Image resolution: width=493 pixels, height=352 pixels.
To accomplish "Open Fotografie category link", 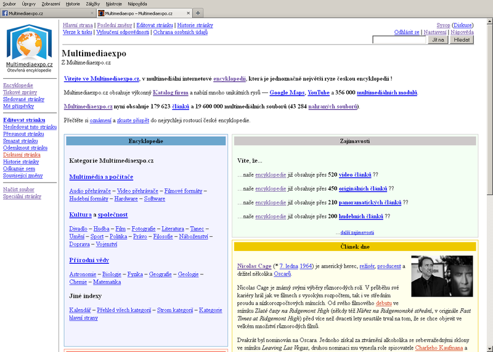I will [x=144, y=229].
